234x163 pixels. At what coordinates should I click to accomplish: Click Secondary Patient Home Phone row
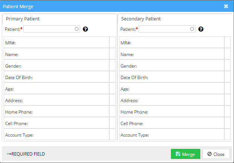172,112
